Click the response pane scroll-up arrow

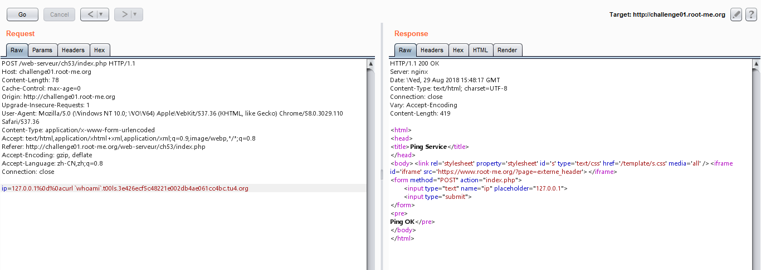point(755,64)
